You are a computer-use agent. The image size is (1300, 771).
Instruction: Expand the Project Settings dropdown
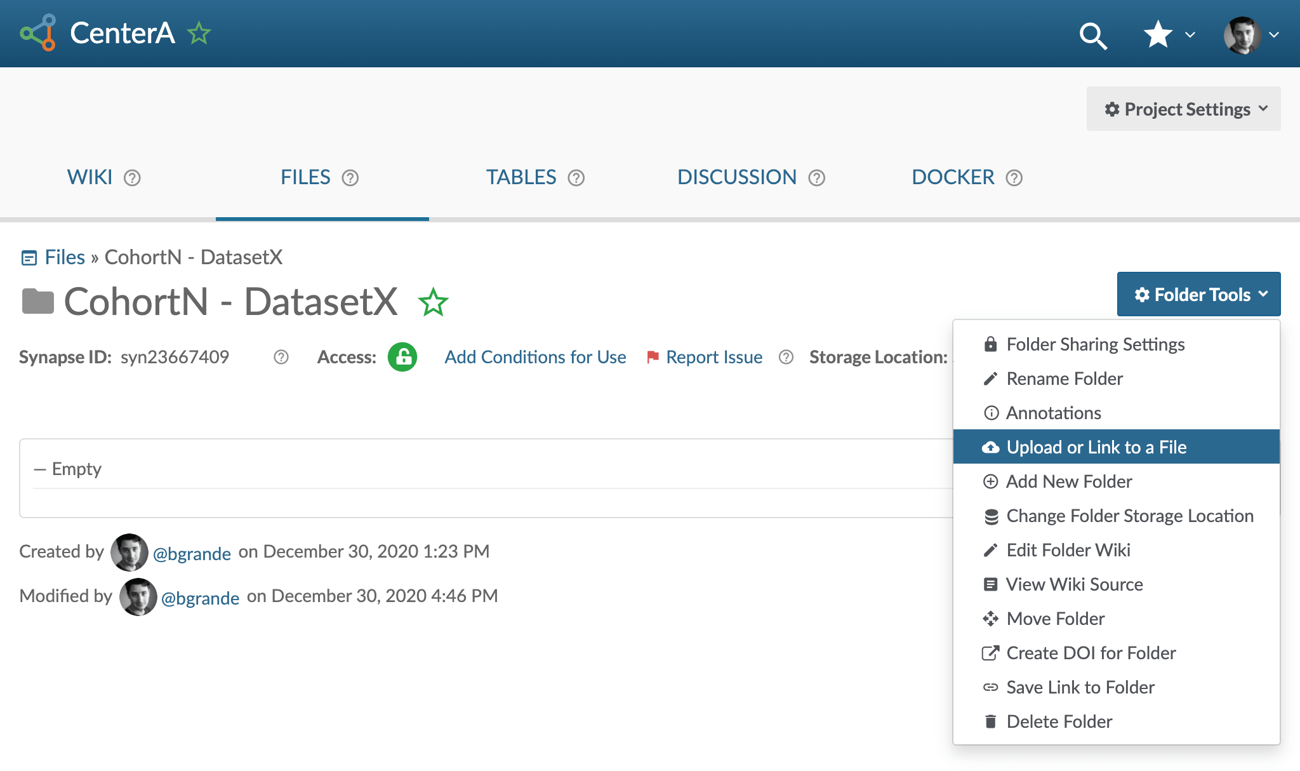tap(1183, 109)
